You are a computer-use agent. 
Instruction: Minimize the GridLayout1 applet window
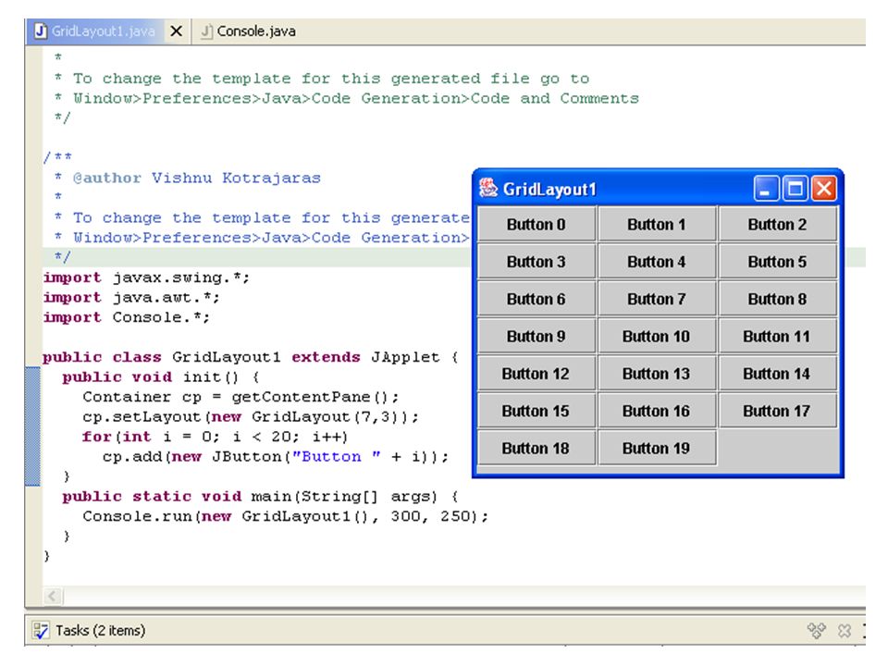[766, 189]
